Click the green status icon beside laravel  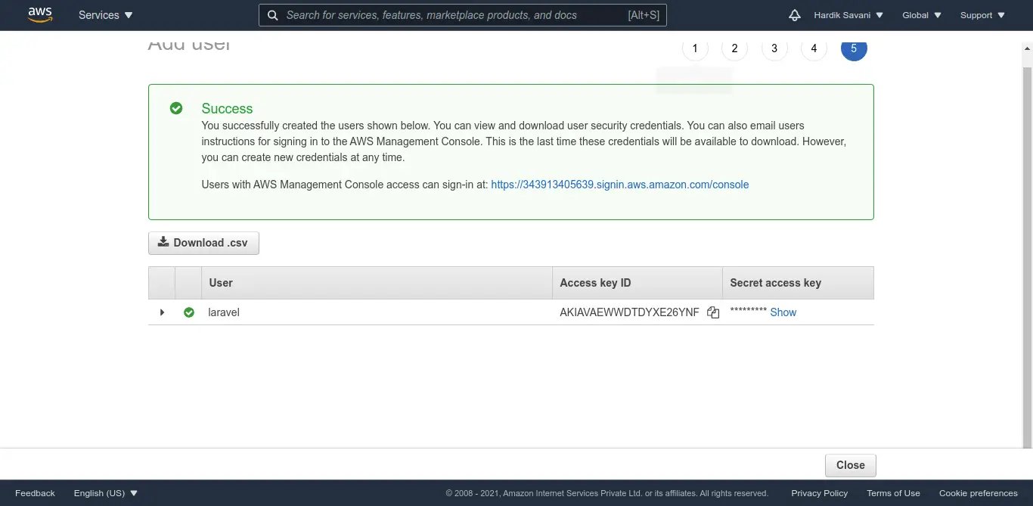(189, 312)
